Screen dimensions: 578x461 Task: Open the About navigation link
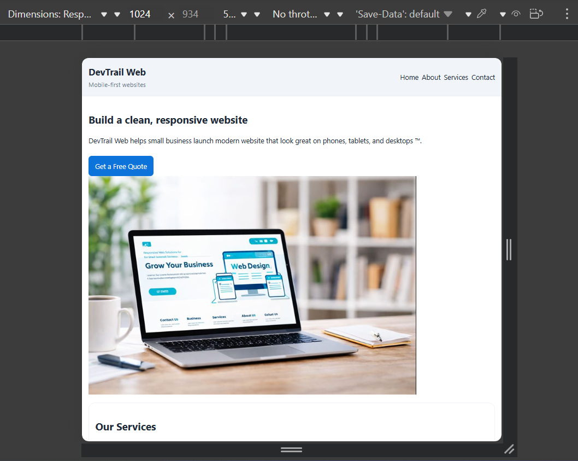pyautogui.click(x=431, y=78)
